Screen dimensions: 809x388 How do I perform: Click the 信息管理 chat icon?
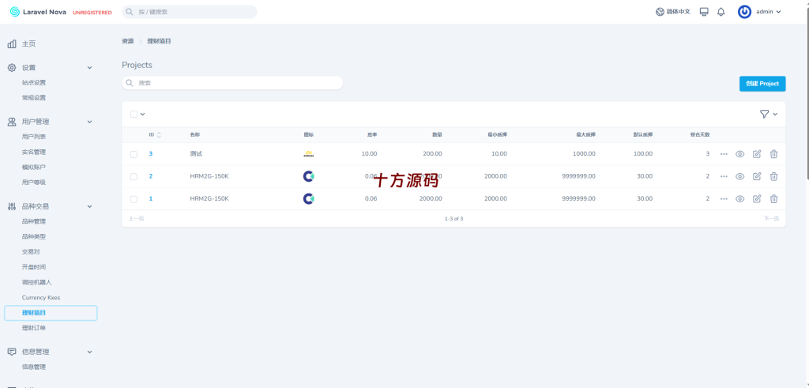pos(12,352)
